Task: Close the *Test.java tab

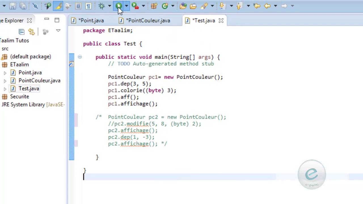Action: click(221, 20)
